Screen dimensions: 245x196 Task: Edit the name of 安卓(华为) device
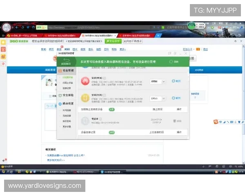(x=105, y=78)
